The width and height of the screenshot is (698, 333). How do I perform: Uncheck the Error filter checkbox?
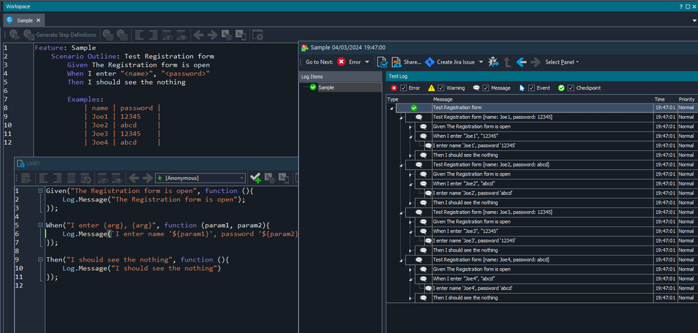(404, 88)
